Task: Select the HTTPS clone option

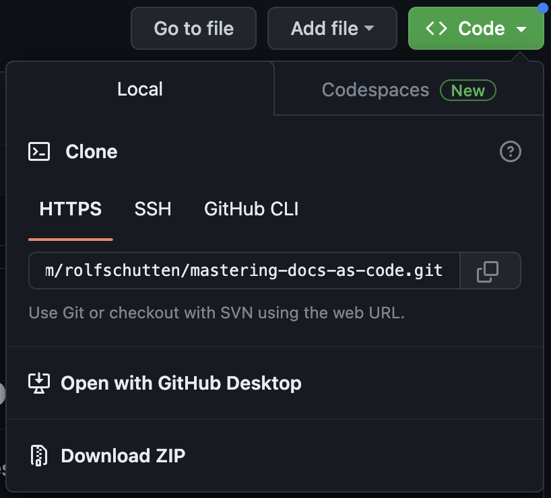Action: click(71, 209)
